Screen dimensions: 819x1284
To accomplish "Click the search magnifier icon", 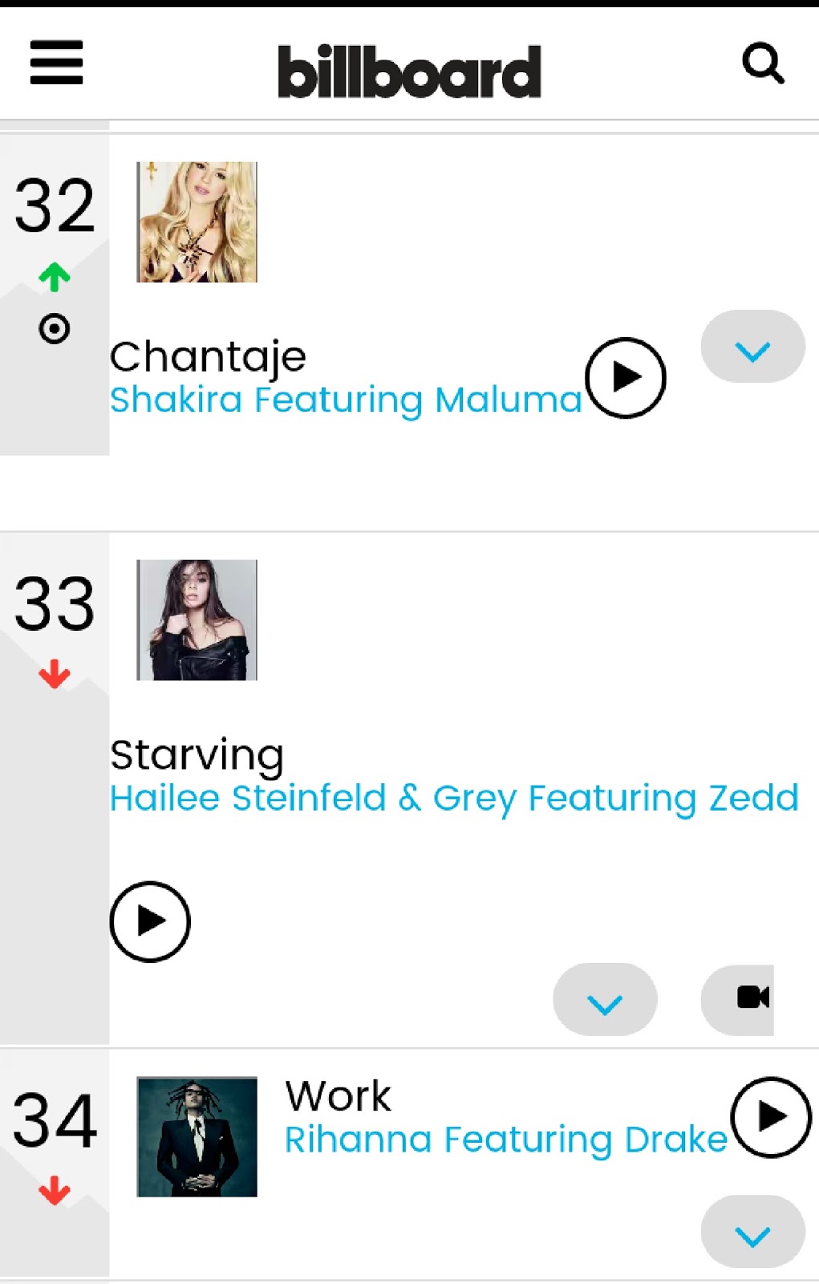I will [x=763, y=63].
